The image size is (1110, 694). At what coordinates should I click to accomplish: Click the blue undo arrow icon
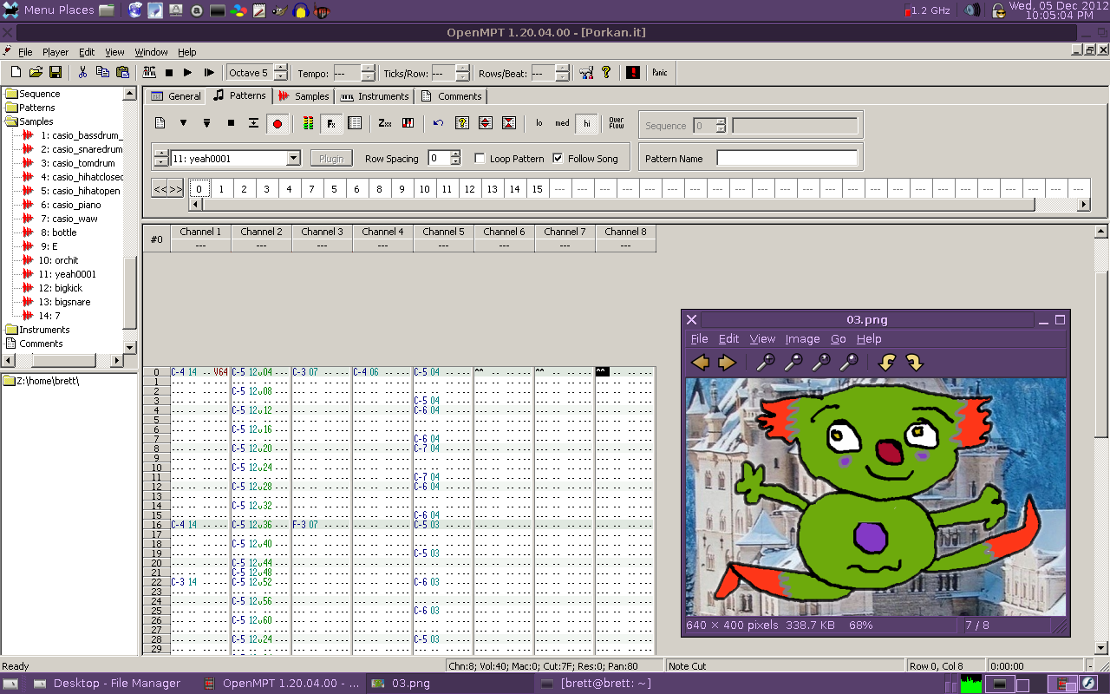click(x=438, y=123)
